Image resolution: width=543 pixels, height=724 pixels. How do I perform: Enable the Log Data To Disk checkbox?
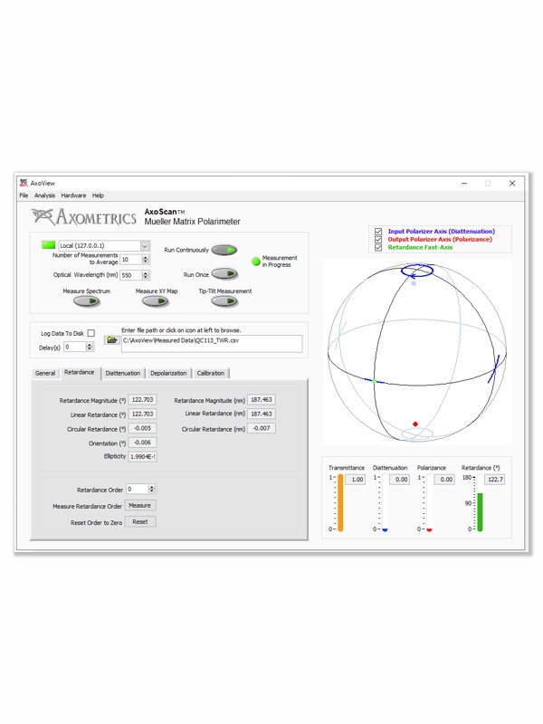[90, 333]
